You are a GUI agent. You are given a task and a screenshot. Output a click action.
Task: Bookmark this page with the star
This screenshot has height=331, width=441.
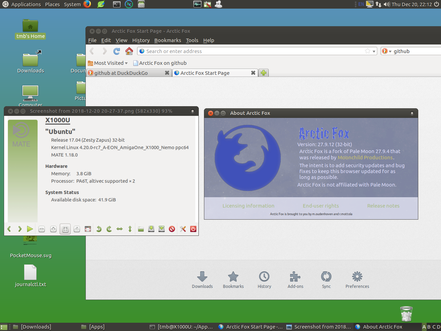(x=368, y=51)
